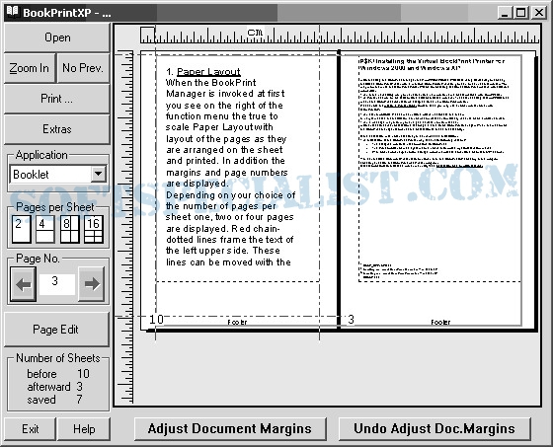This screenshot has height=447, width=553.
Task: Open the Extras menu
Action: [x=57, y=129]
